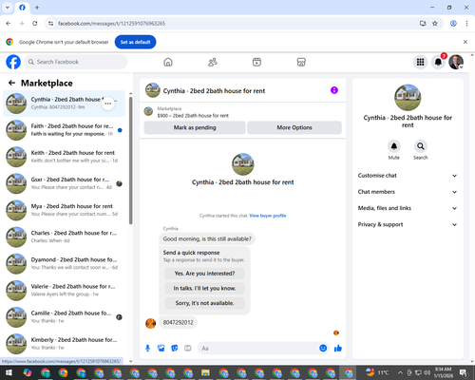Open the Marketplace storefront icon
This screenshot has height=380, width=475.
(x=301, y=62)
